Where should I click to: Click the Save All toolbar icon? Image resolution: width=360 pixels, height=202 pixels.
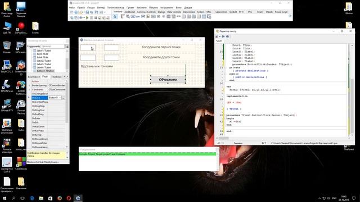pos(92,12)
